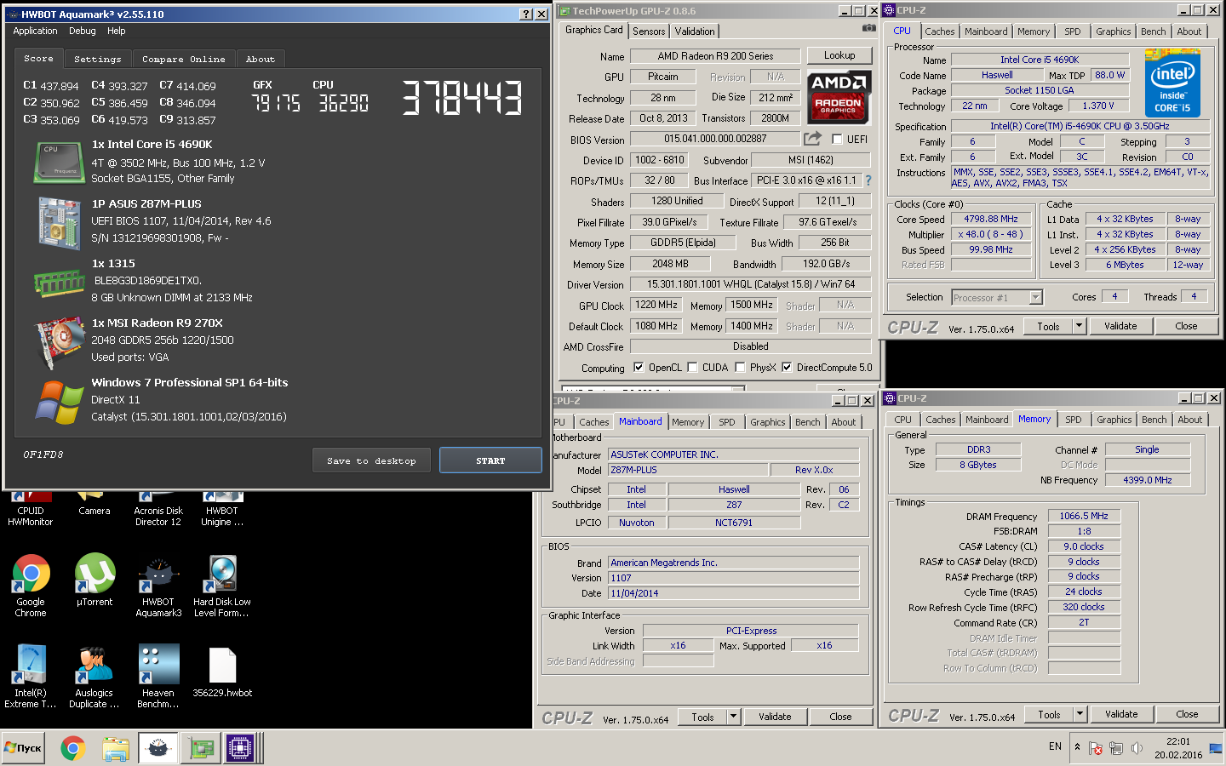1226x766 pixels.
Task: Click the DRAM Frequency value 1066.5 MHz
Action: coord(1084,516)
